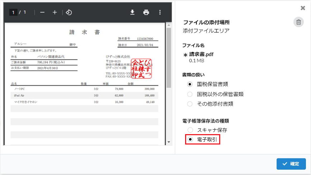Click the PDF vertical scrollbar thumb

pyautogui.click(x=169, y=57)
